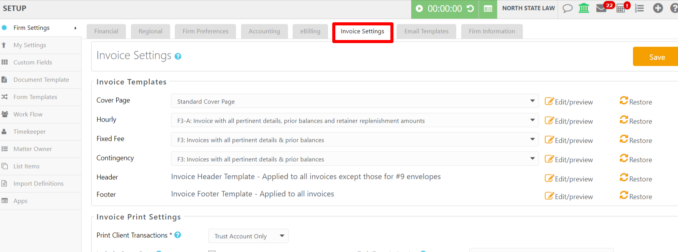Screen dimensions: 678x252
Task: Open Document Template in the sidebar
Action: point(41,80)
